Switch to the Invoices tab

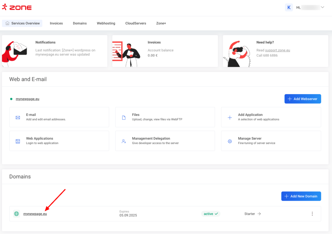click(56, 23)
